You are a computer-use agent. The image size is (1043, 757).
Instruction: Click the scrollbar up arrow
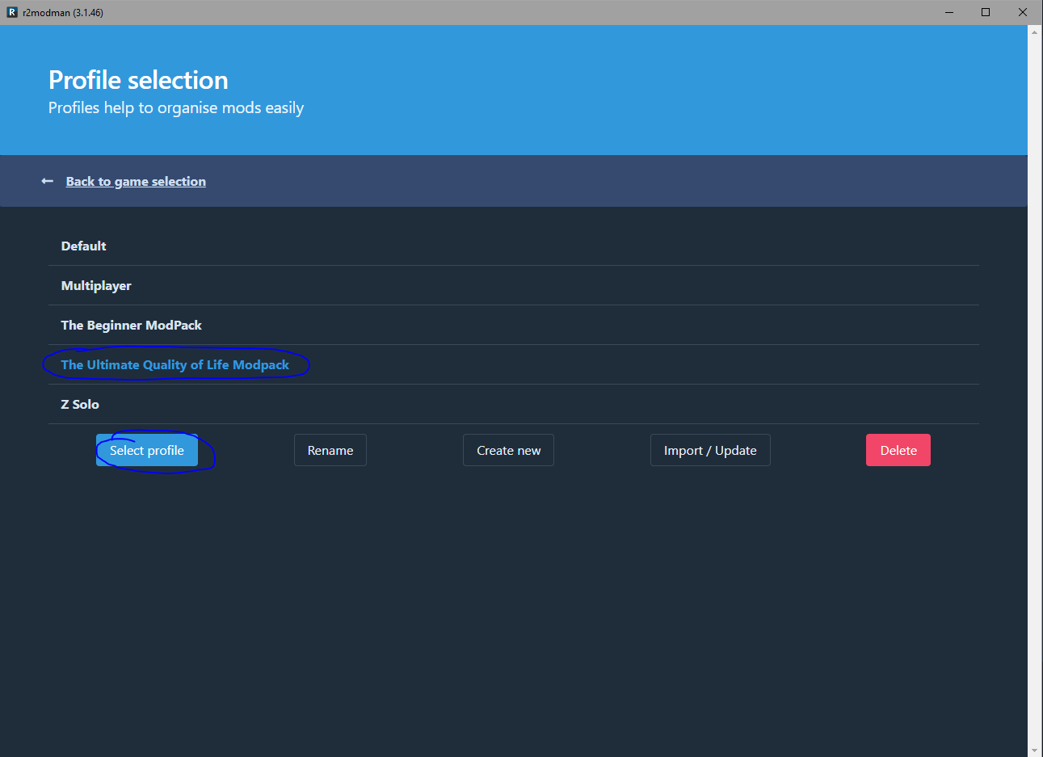click(x=1035, y=32)
